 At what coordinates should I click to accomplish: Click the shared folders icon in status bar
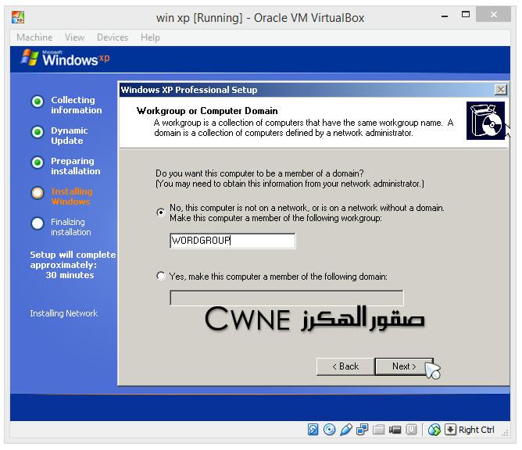tap(378, 430)
